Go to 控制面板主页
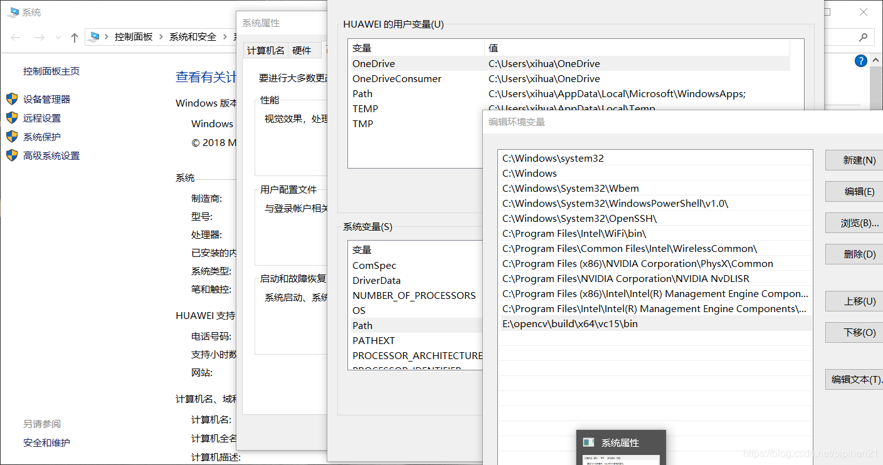This screenshot has width=883, height=465. (x=51, y=71)
